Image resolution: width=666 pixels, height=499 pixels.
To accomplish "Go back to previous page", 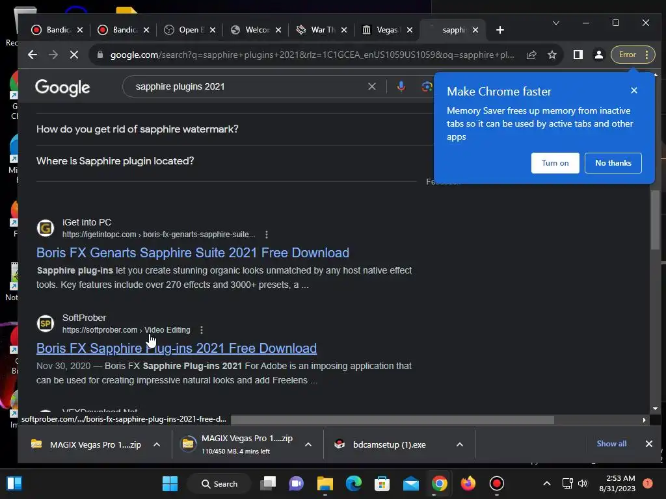I will coord(33,55).
